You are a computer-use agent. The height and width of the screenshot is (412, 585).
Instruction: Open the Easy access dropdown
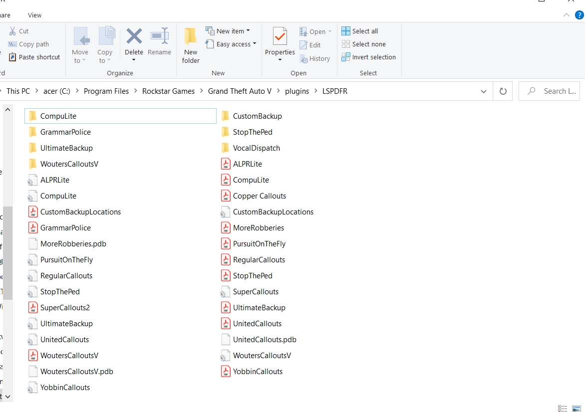(231, 44)
